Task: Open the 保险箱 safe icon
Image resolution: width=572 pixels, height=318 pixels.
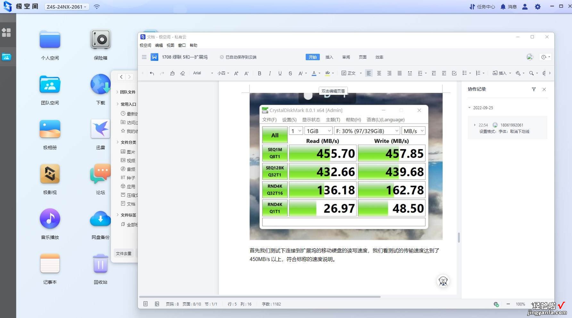Action: coord(101,40)
